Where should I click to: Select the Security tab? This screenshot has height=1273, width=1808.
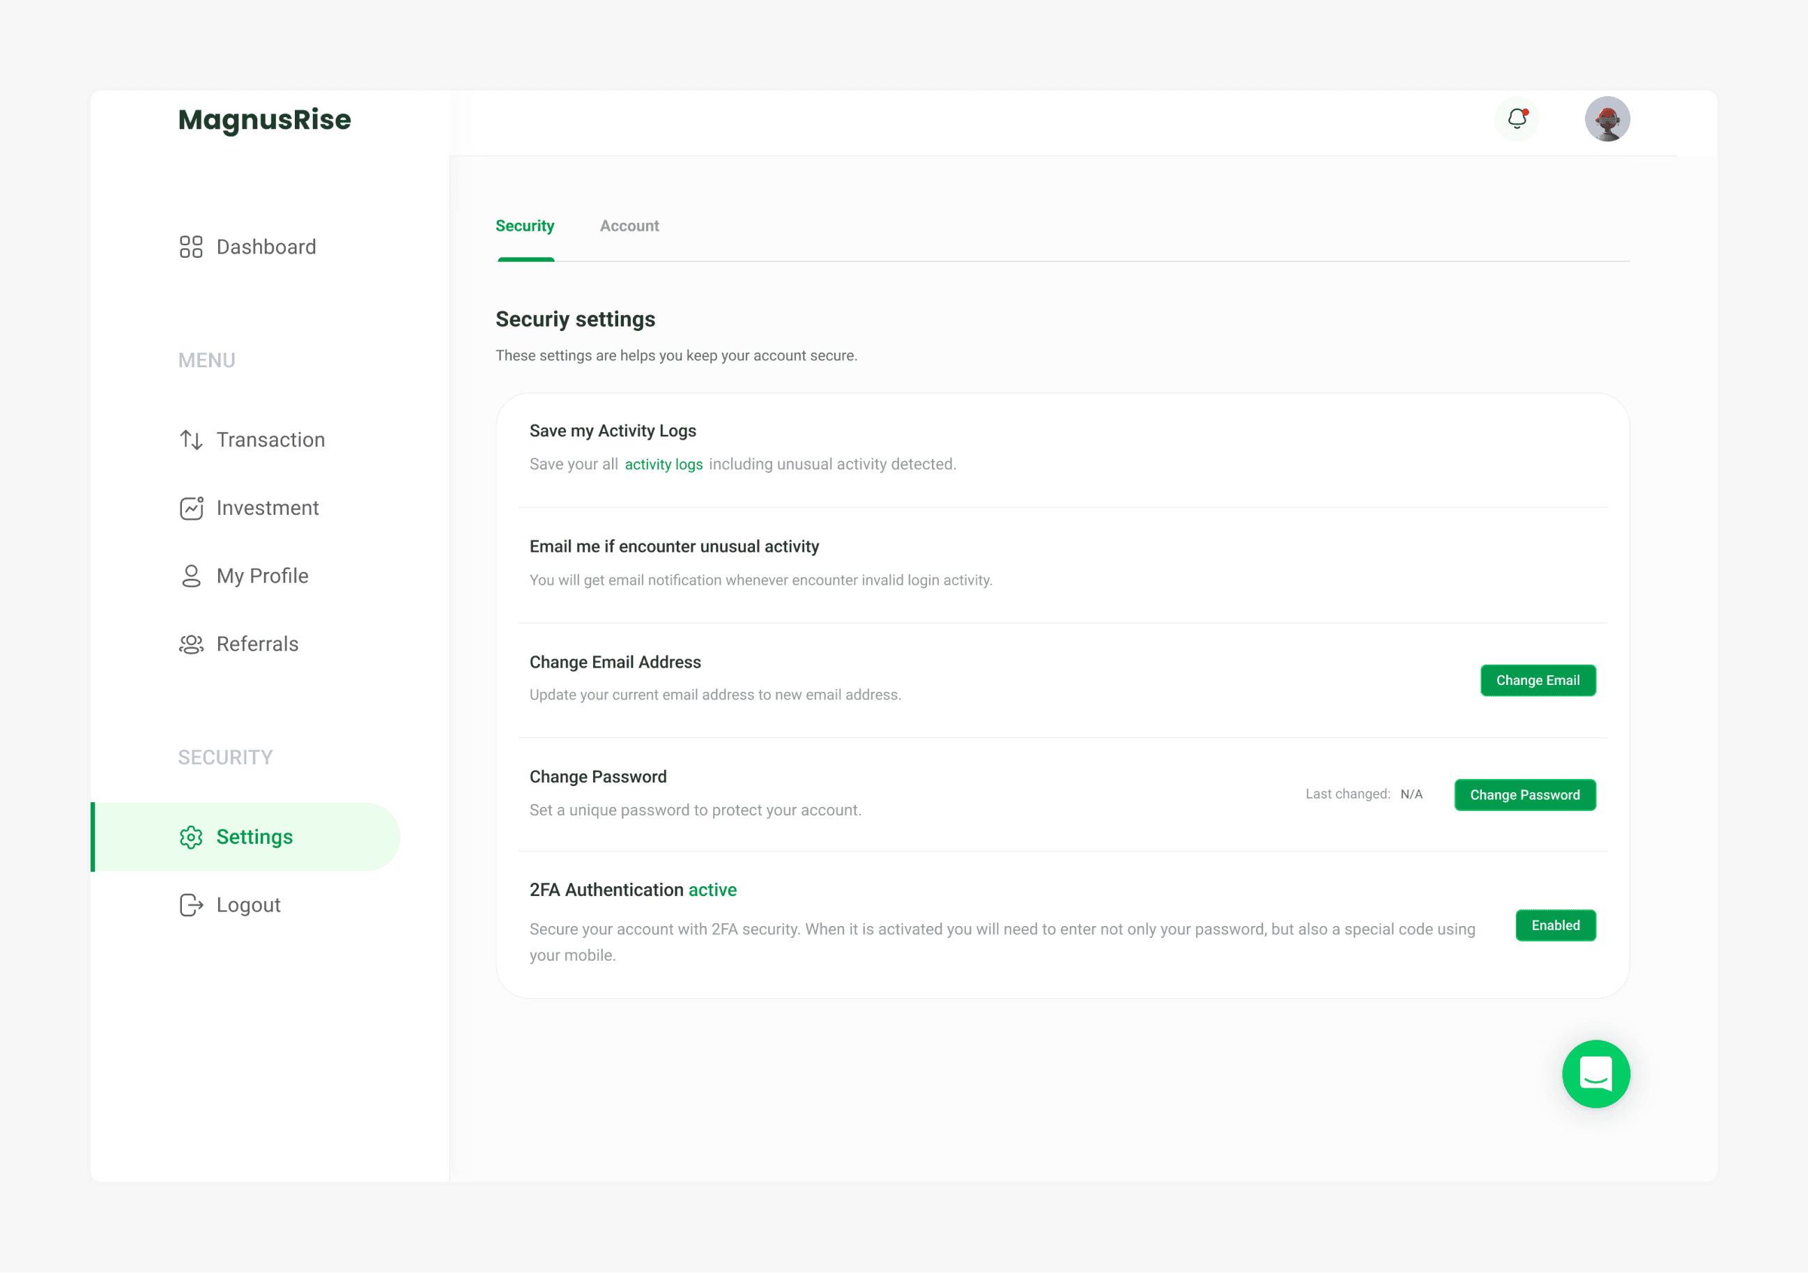pyautogui.click(x=524, y=226)
